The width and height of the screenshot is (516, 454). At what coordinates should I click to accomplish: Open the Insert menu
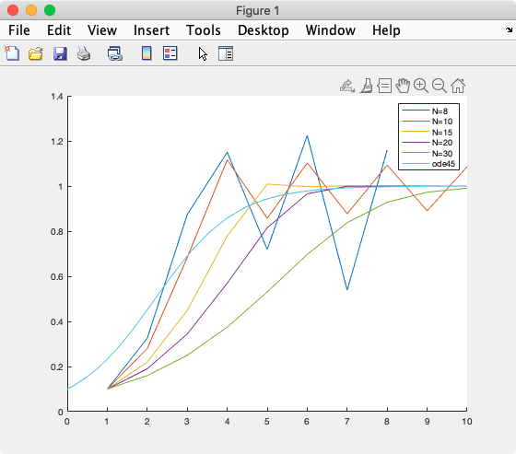(151, 30)
